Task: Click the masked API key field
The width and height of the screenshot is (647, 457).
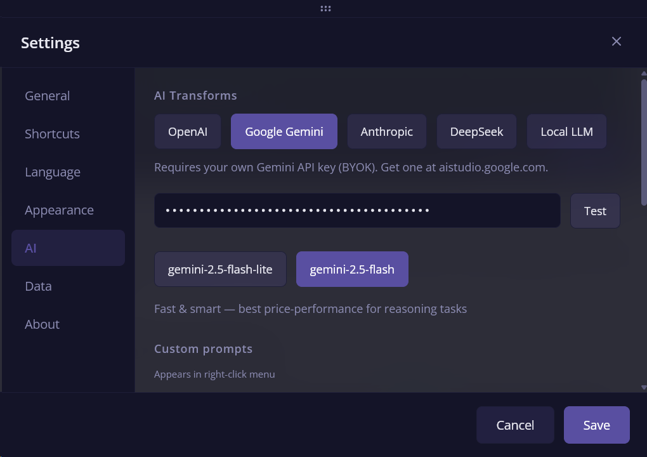Action: coord(356,211)
